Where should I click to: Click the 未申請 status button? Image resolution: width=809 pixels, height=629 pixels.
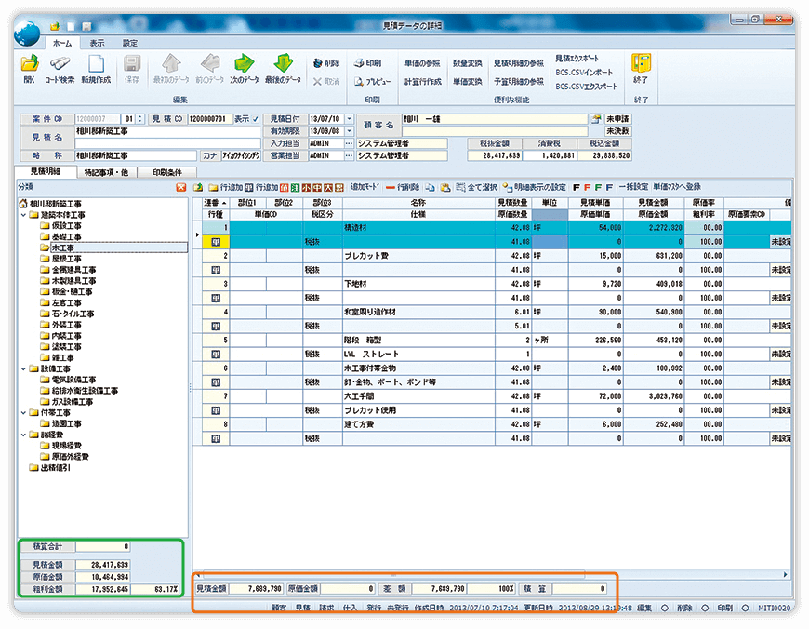[x=618, y=119]
